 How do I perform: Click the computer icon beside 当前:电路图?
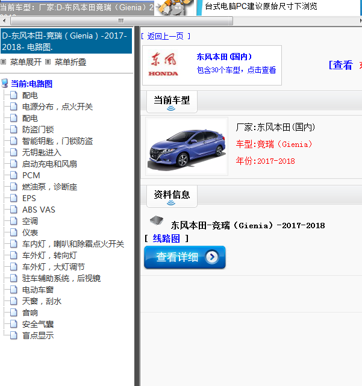point(5,84)
